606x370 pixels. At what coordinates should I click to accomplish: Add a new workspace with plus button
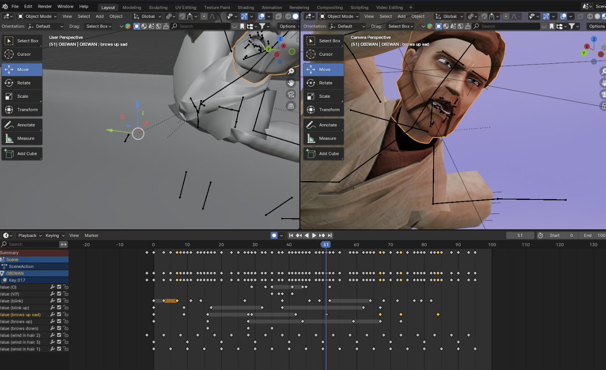click(411, 8)
